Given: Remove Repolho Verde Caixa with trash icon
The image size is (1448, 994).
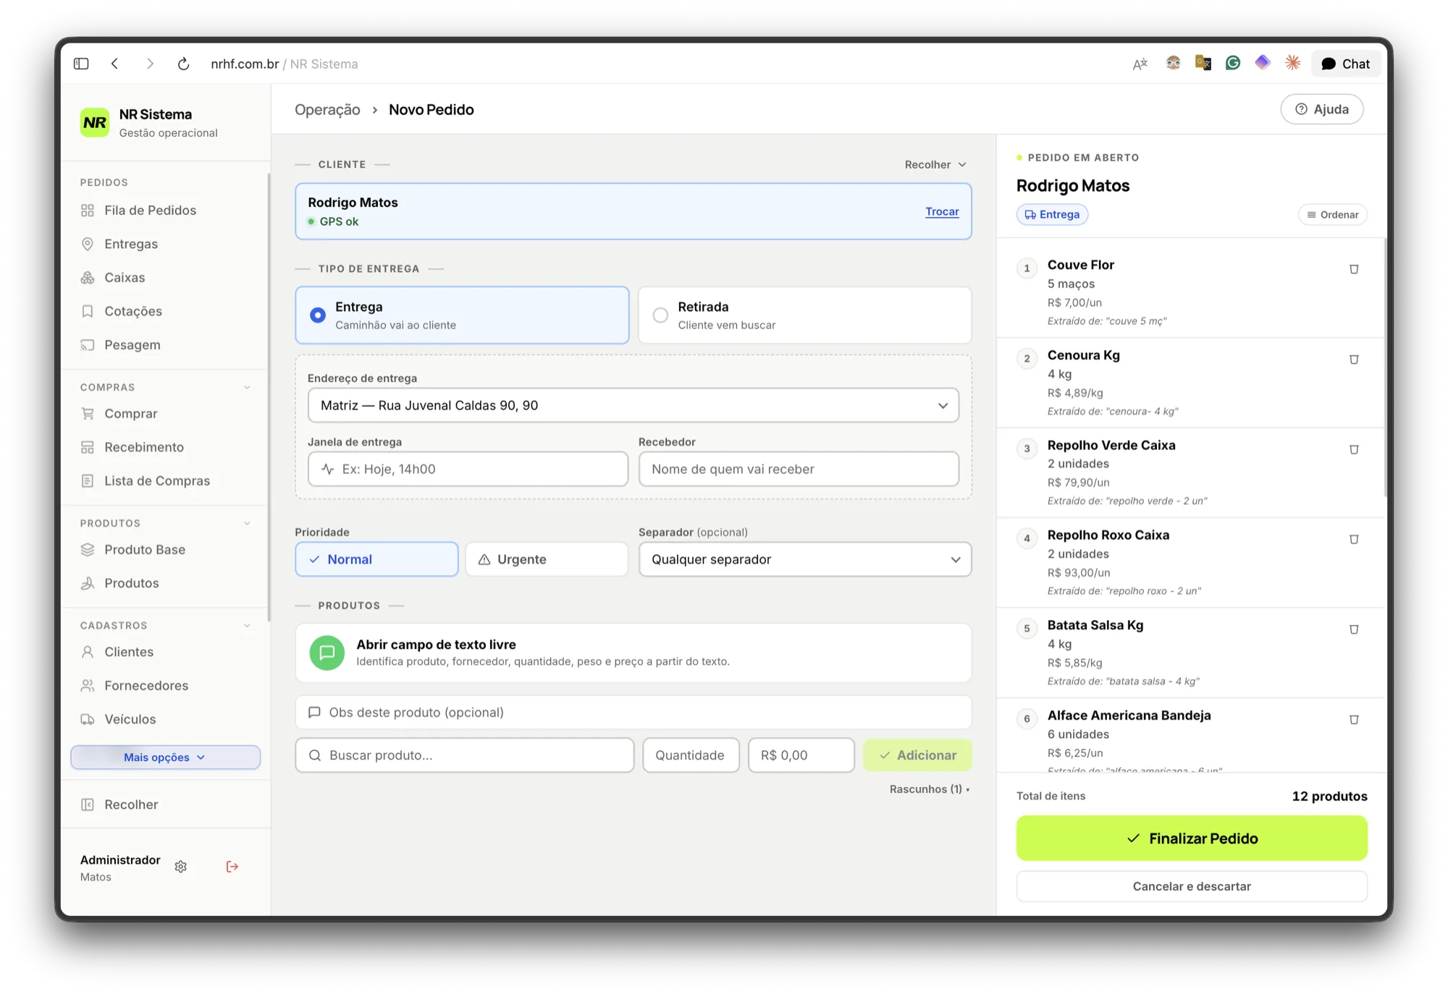Looking at the screenshot, I should click(x=1354, y=449).
